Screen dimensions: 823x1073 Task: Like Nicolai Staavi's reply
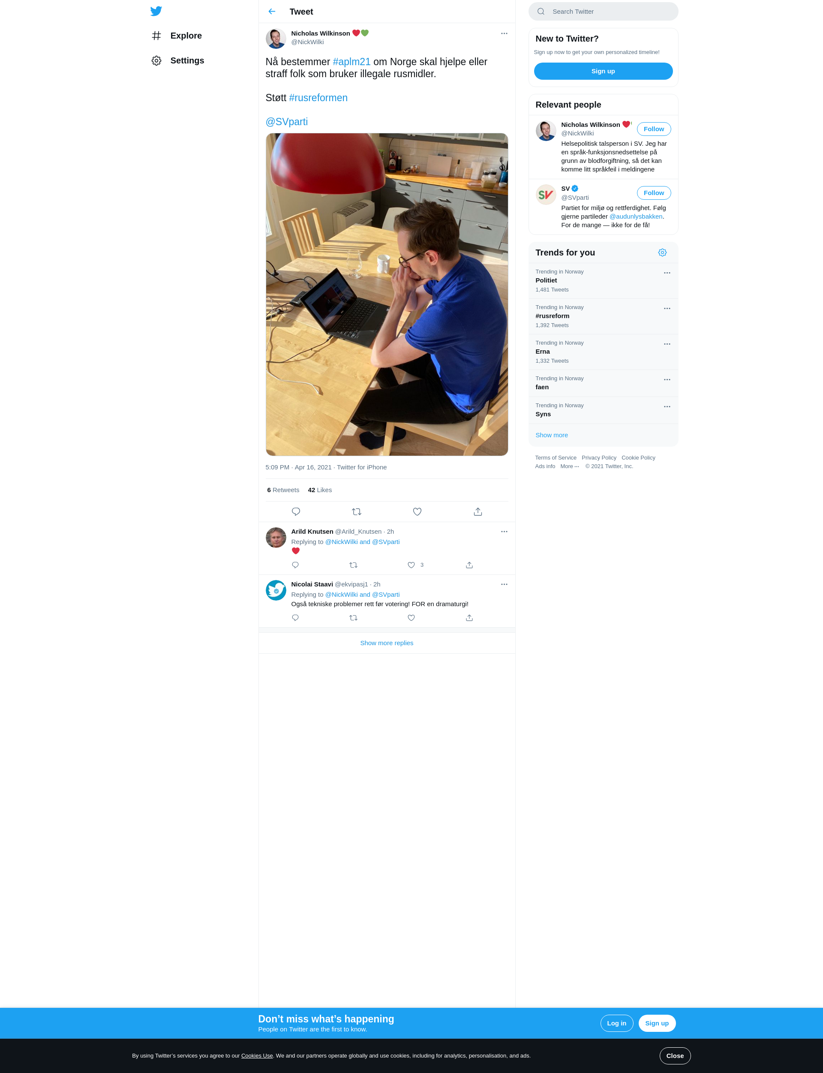click(x=411, y=618)
